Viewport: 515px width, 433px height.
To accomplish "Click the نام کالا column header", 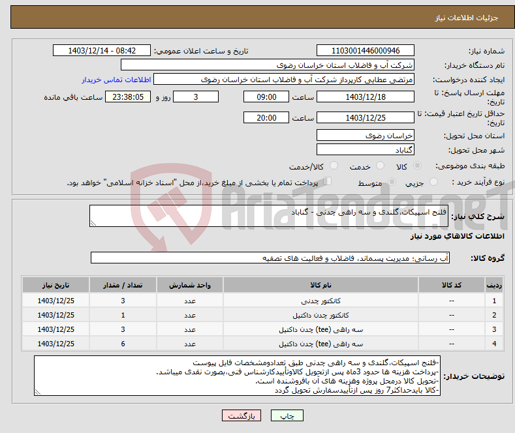I will [320, 285].
